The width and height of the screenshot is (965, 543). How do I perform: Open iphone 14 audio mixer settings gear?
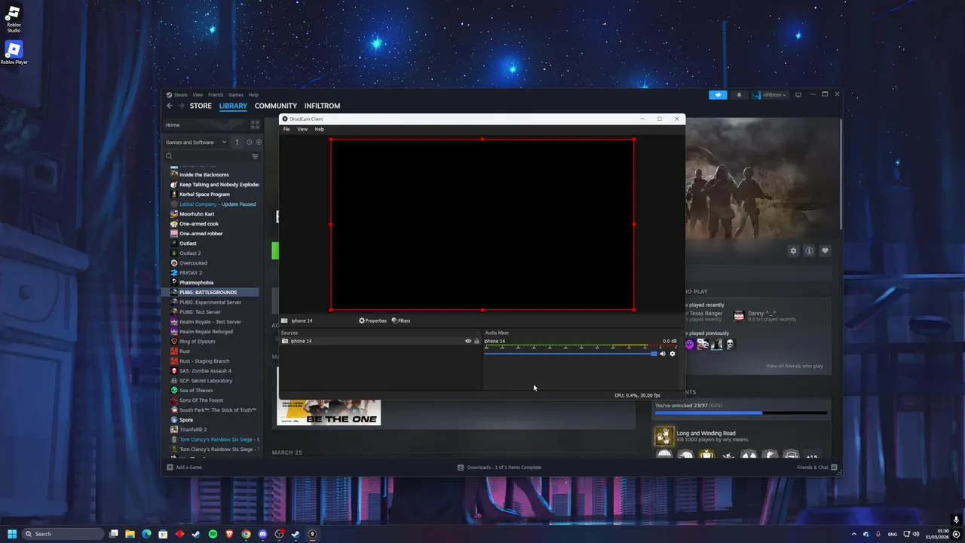pos(672,354)
